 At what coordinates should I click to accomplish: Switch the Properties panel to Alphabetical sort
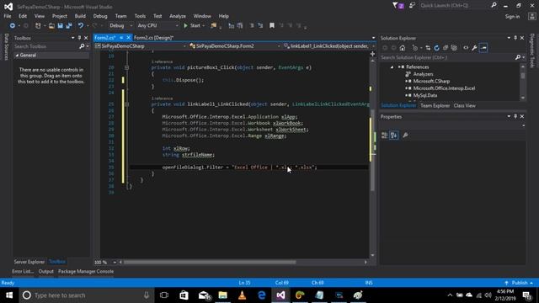point(394,136)
